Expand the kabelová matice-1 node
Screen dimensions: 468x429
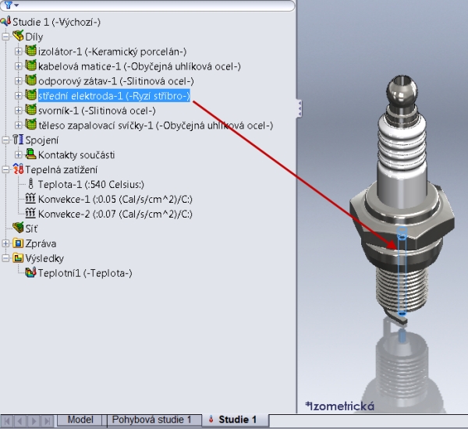(x=18, y=66)
